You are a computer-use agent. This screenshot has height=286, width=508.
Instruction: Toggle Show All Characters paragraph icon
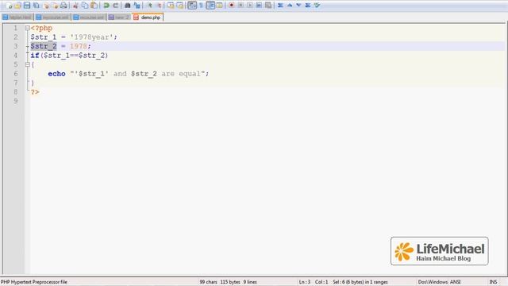[201, 6]
